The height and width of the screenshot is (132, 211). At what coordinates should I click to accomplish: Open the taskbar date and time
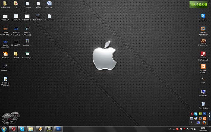click(x=203, y=129)
